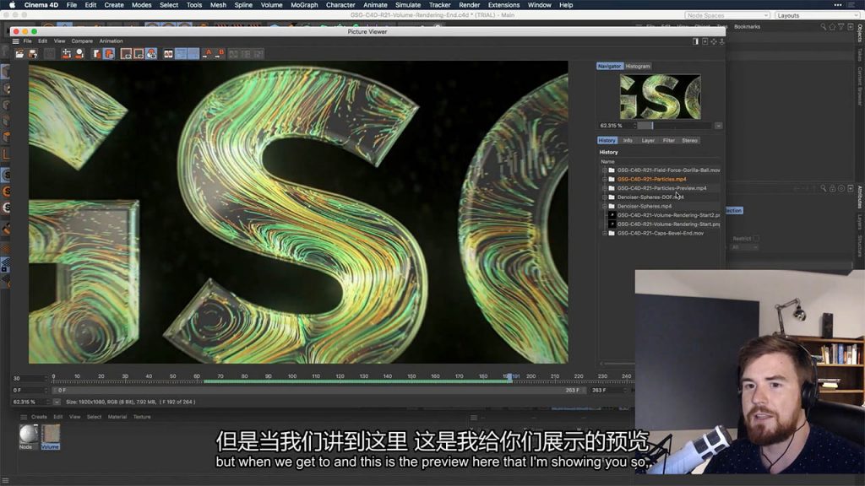The width and height of the screenshot is (865, 486).
Task: Click the frame 100 mark on the timeline ruler
Action: 291,376
